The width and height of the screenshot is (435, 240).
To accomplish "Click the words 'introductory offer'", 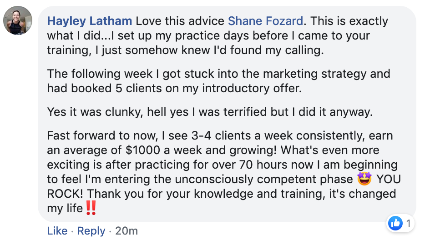I will (252, 88).
